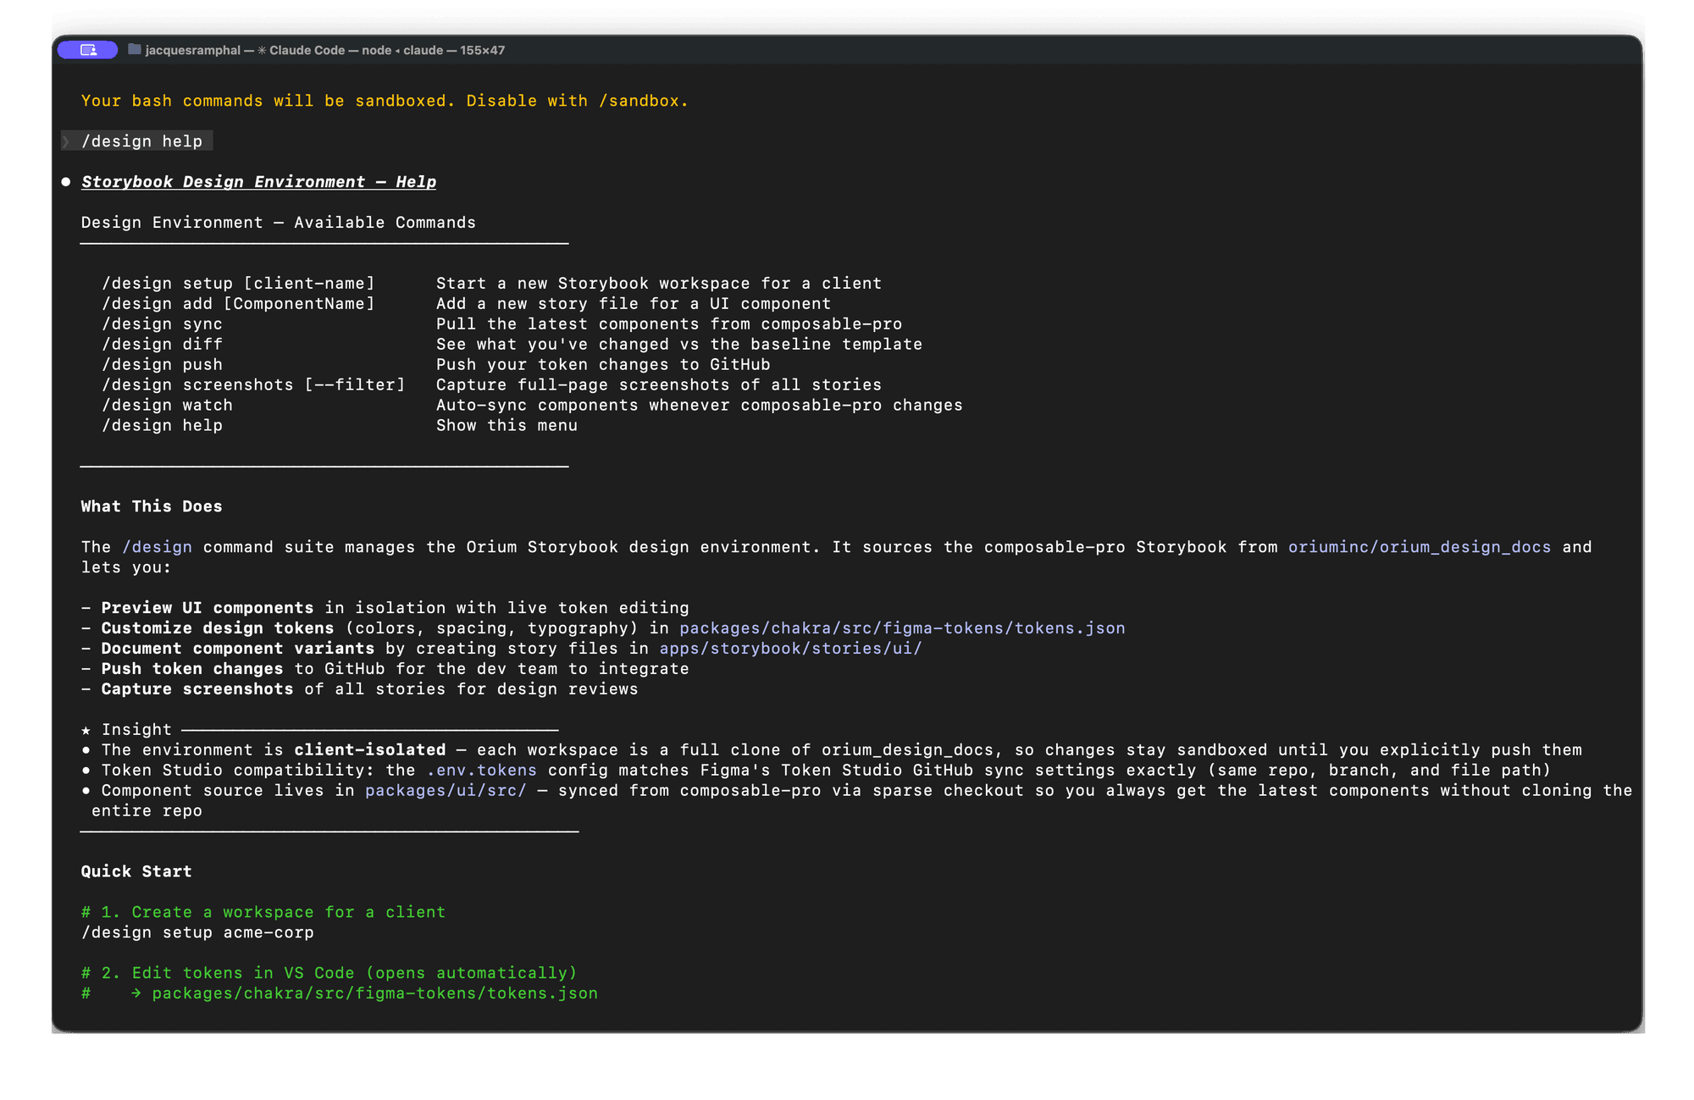Viewport: 1694px width, 1100px height.
Task: Click the '/design setup acme-corp' example command
Action: [197, 932]
